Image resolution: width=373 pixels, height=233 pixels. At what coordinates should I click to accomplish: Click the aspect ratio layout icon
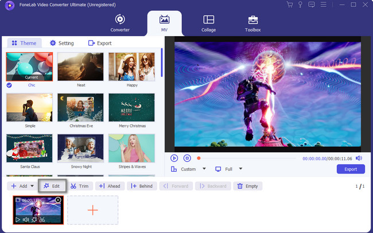click(174, 169)
